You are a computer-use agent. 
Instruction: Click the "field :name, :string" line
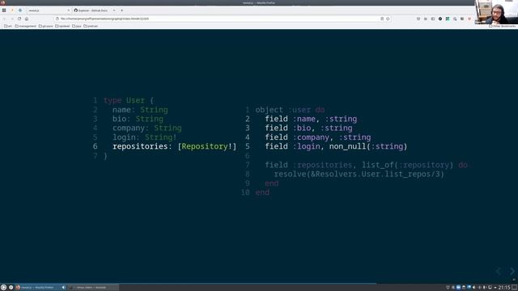pos(311,119)
